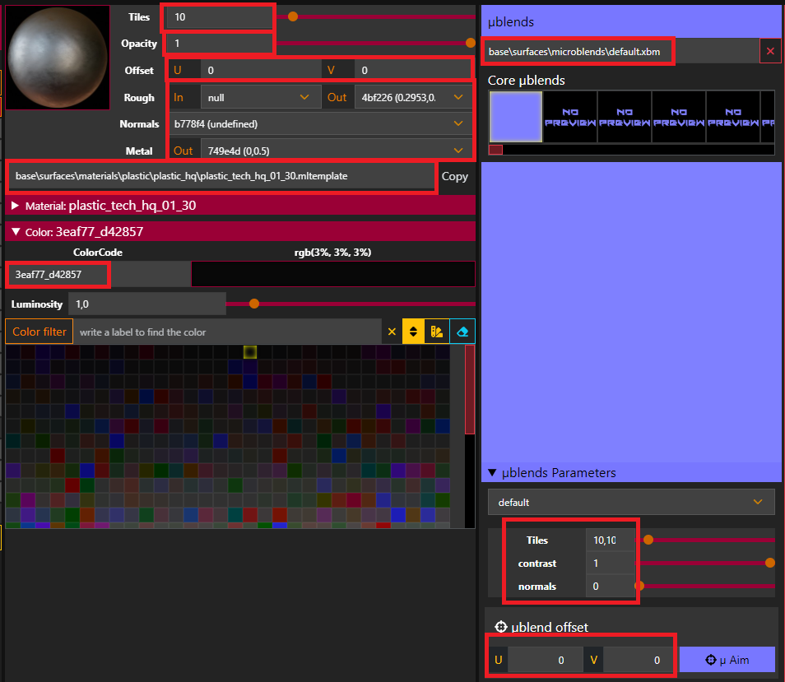Select the first blue Core µblend thumbnail

tap(515, 117)
